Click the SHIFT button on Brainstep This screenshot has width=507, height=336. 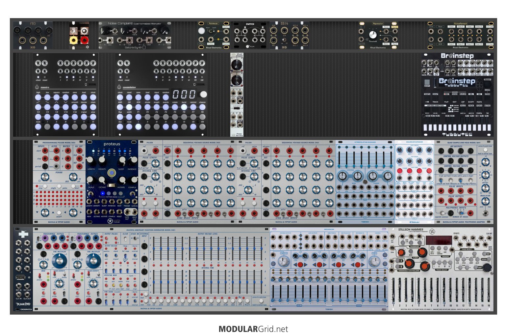coord(427,82)
